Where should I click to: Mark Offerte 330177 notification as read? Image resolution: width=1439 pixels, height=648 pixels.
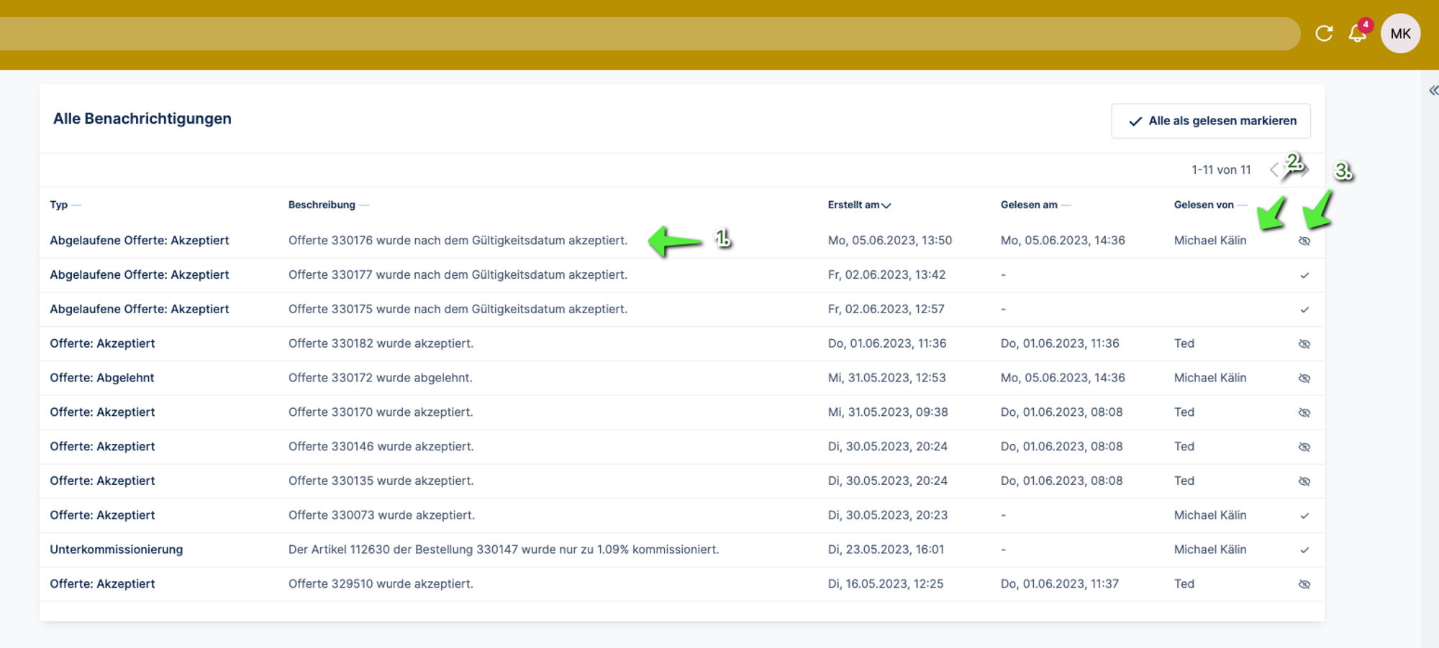point(1304,275)
